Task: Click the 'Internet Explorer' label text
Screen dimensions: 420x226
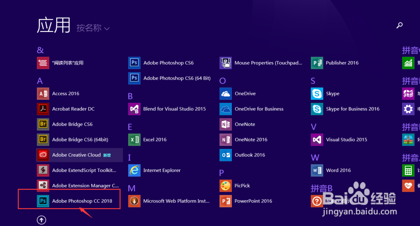Action: click(x=162, y=170)
